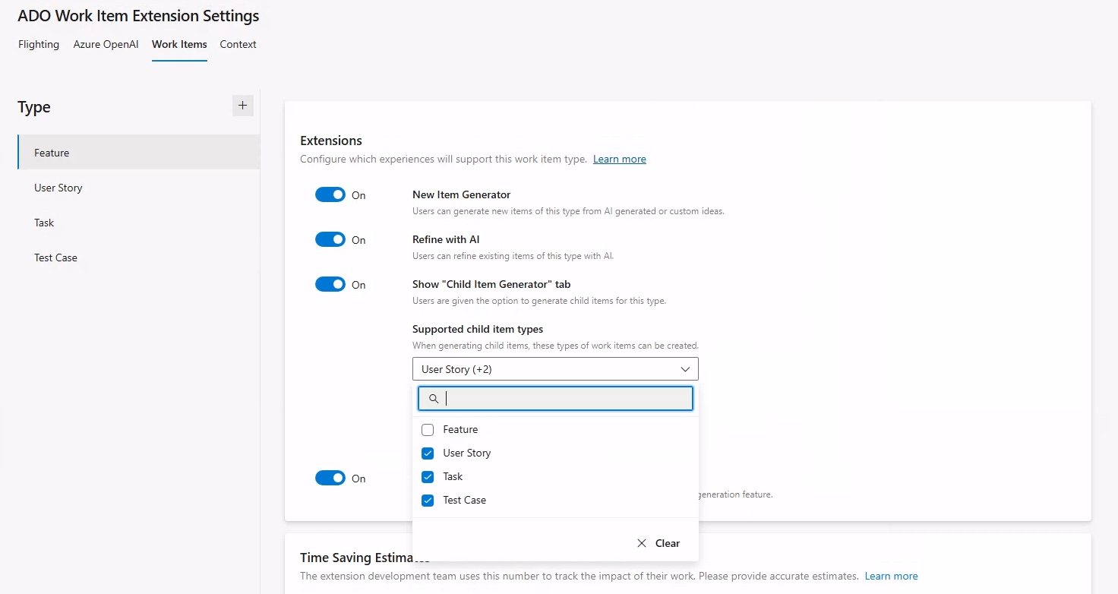Screen dimensions: 1118x594
Task: Open the Azure OpenAI tab
Action: 106,44
